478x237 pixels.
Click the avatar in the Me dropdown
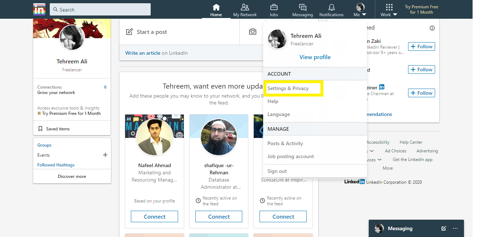pos(277,39)
